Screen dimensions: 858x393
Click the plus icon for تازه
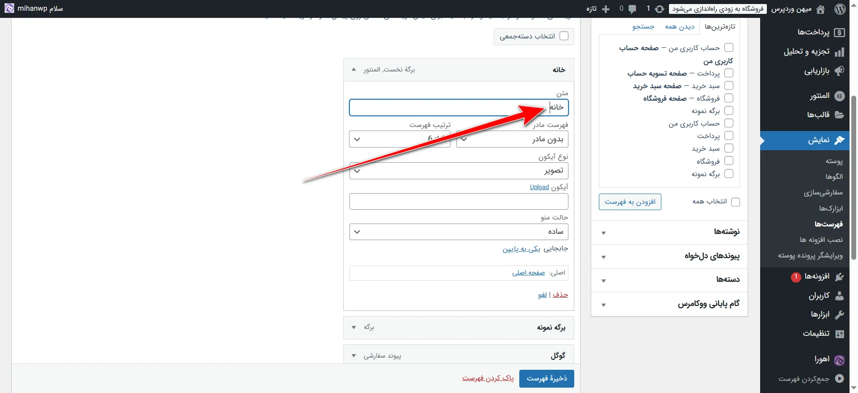click(x=606, y=9)
